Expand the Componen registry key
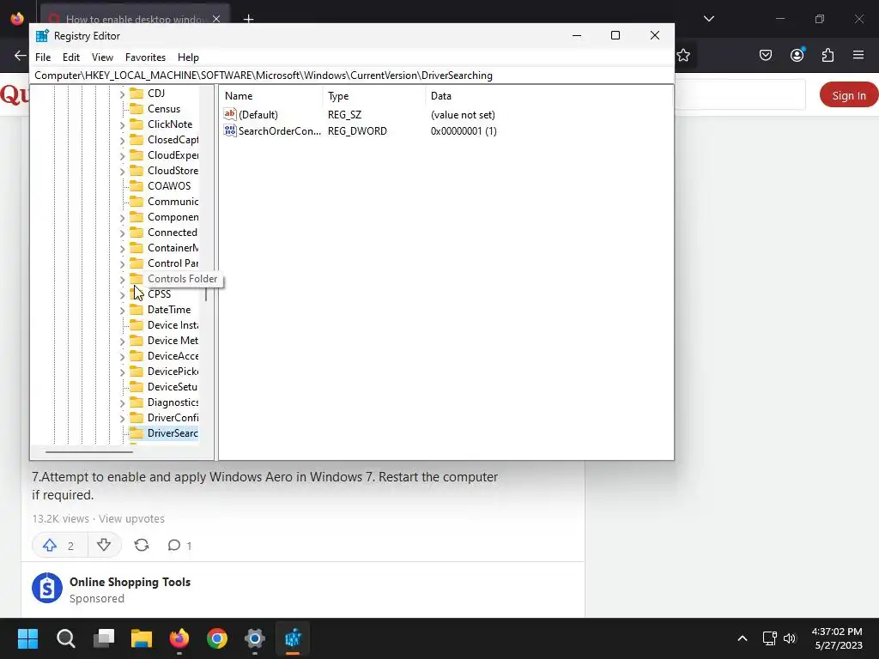Image resolution: width=879 pixels, height=659 pixels. [x=122, y=217]
